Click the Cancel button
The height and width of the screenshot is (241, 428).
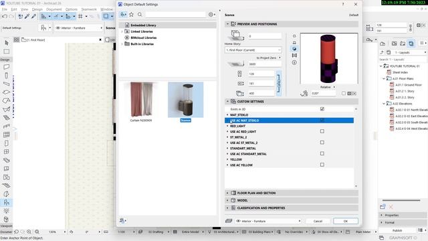click(x=318, y=221)
